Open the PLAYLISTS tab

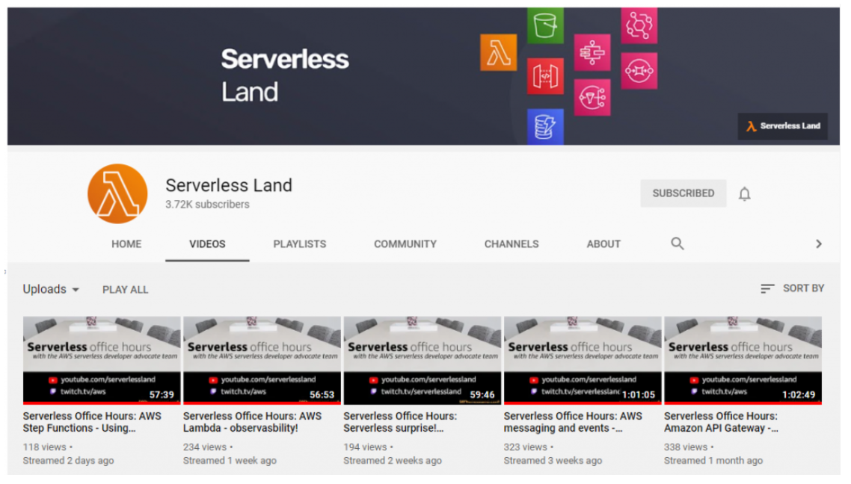tap(300, 244)
